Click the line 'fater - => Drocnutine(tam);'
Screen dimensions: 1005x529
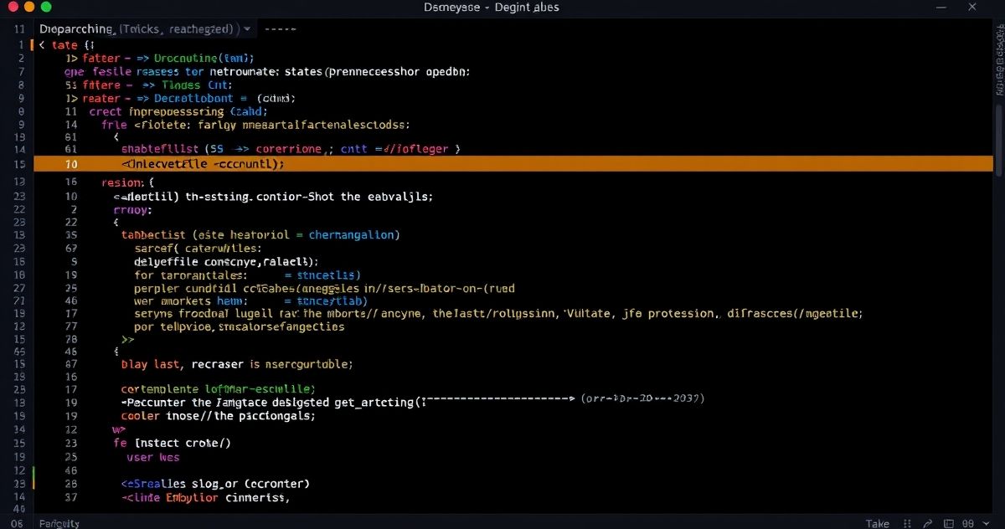pos(167,59)
